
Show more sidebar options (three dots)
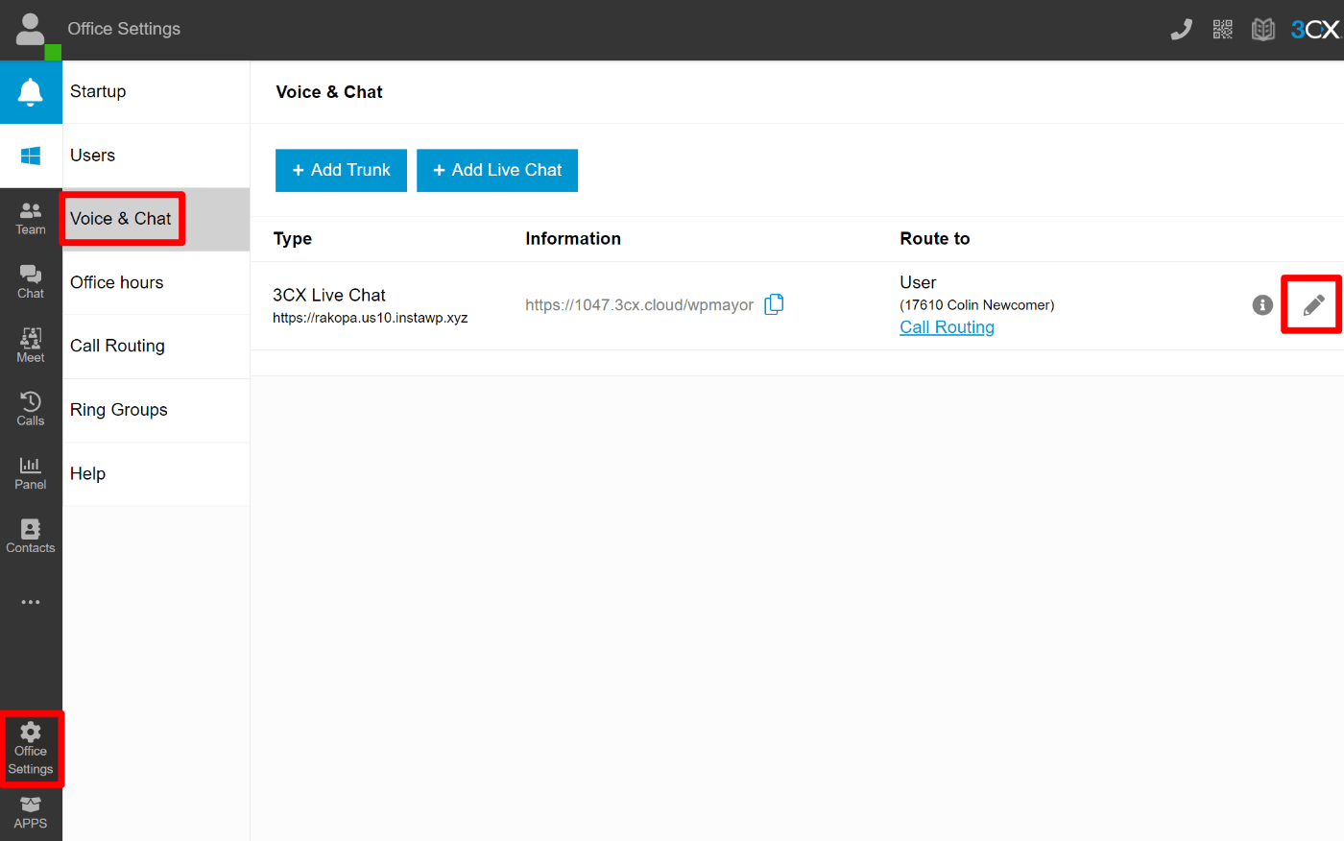tap(31, 602)
